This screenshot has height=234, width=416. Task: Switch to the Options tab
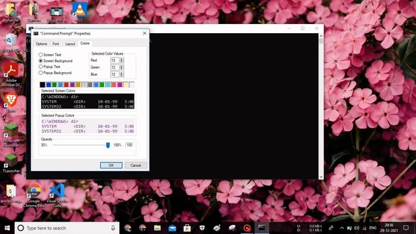pos(42,44)
